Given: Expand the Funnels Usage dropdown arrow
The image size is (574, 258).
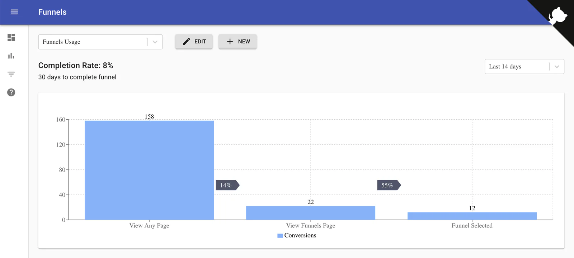Looking at the screenshot, I should (155, 42).
